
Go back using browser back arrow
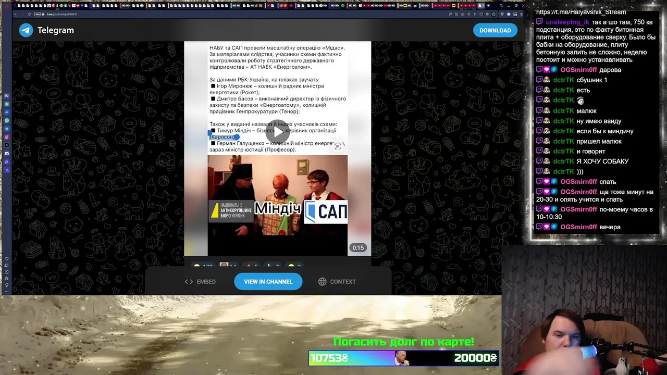coord(17,14)
